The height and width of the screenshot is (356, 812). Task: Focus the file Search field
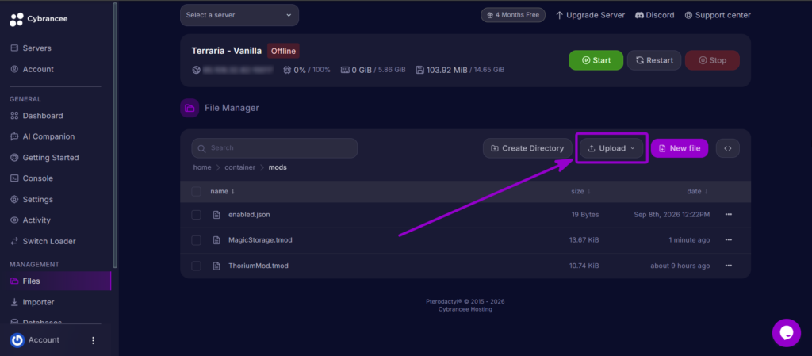pos(274,148)
